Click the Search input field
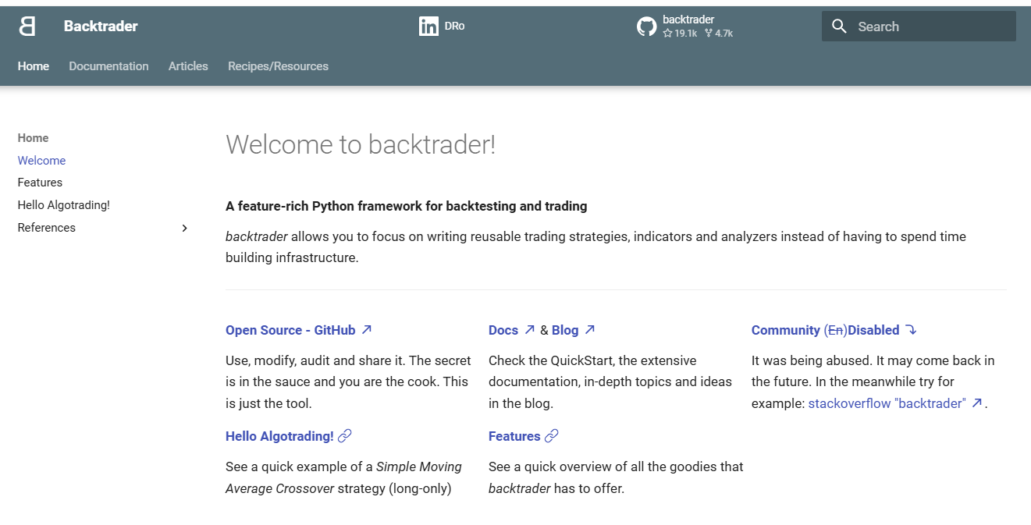This screenshot has width=1031, height=525. (919, 27)
